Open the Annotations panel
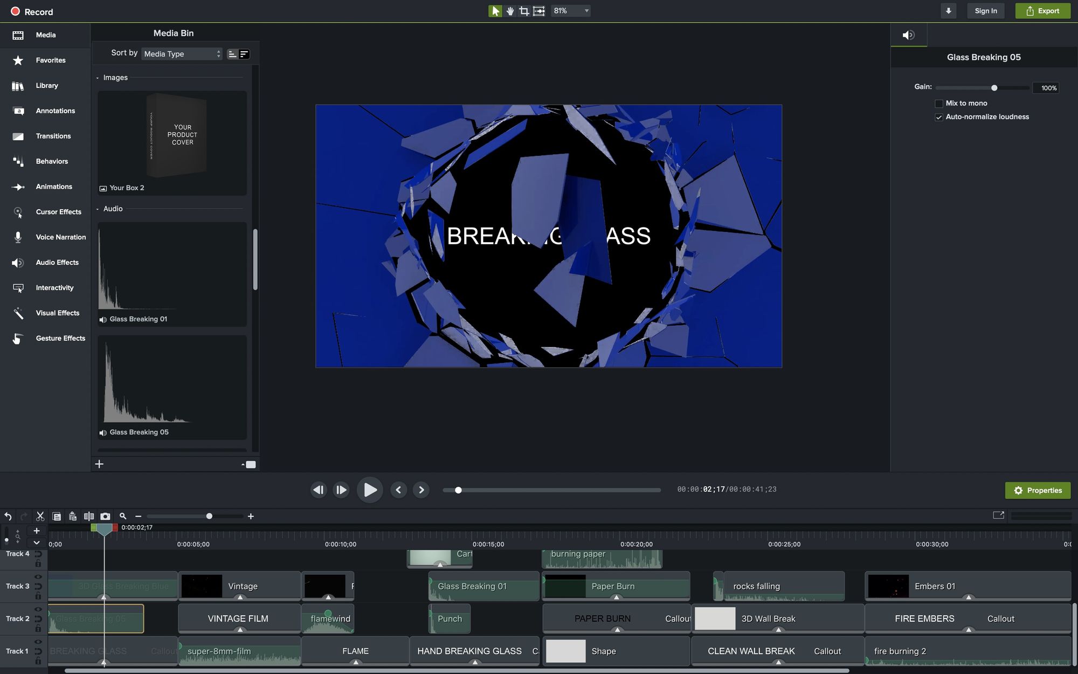This screenshot has height=674, width=1078. tap(45, 111)
